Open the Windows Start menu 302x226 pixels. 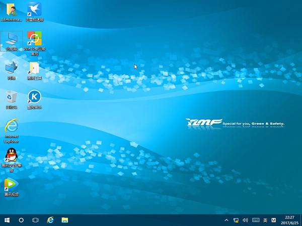(7, 220)
